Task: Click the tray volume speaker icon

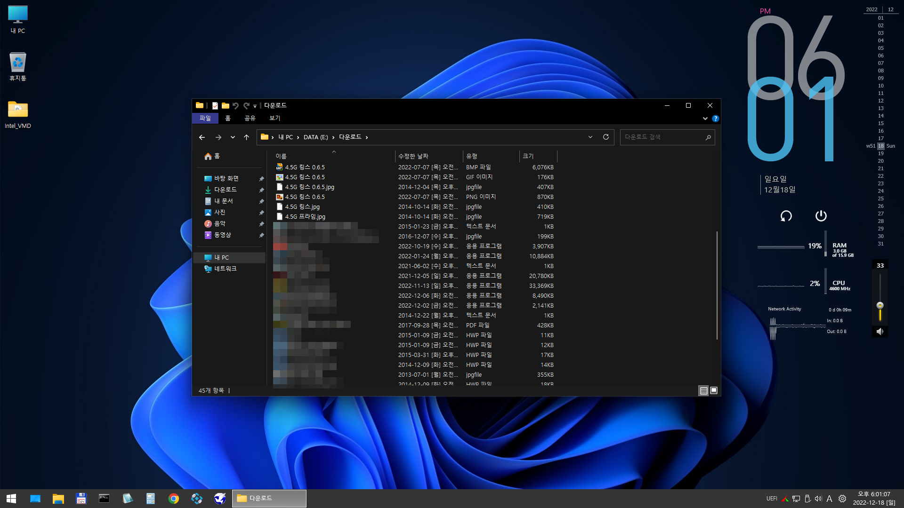Action: [818, 499]
